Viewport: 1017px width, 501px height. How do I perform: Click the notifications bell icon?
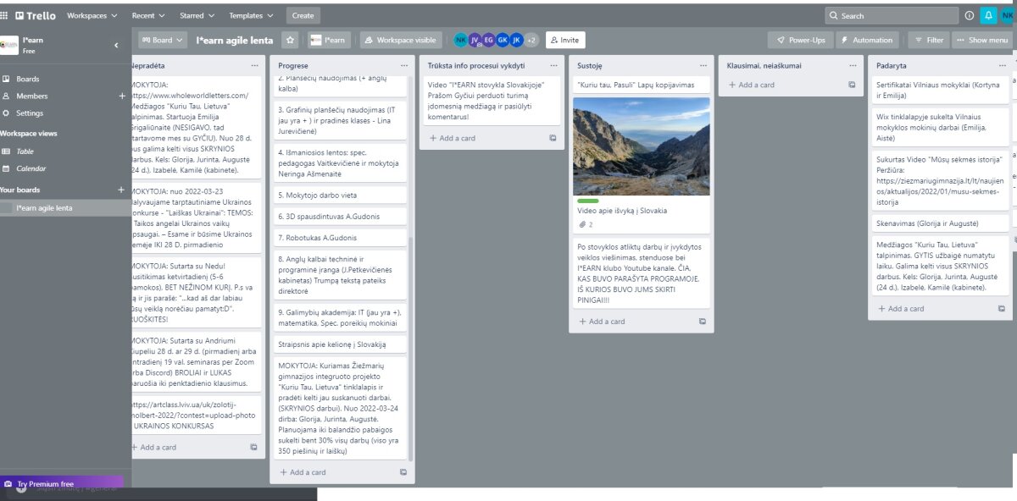point(988,15)
